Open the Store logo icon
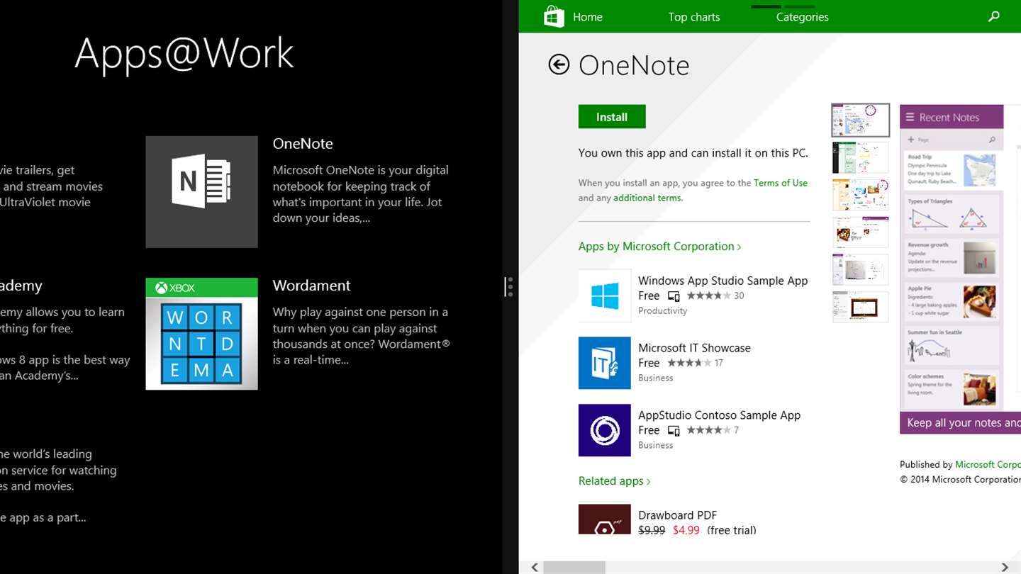The width and height of the screenshot is (1021, 574). coord(554,16)
